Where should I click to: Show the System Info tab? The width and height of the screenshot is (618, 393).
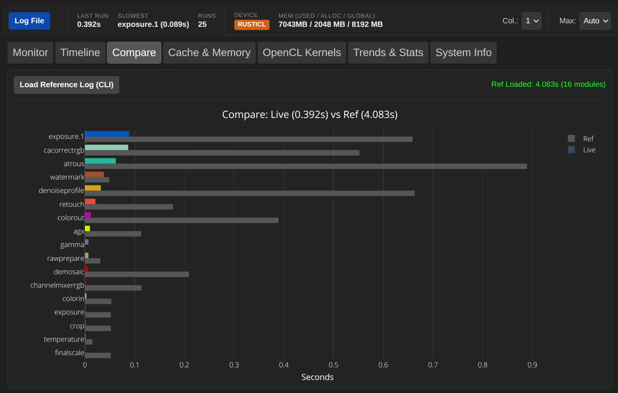point(463,53)
